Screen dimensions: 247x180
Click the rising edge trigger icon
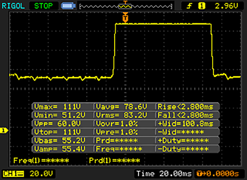click(189, 6)
